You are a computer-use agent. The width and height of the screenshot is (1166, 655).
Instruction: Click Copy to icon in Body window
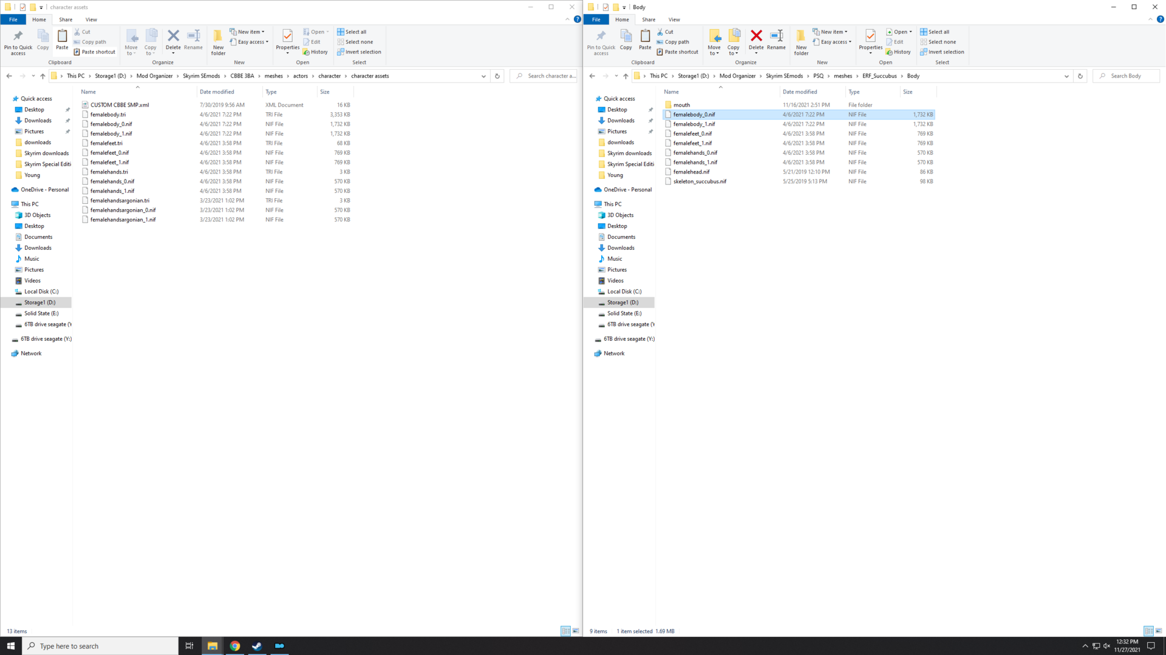734,41
